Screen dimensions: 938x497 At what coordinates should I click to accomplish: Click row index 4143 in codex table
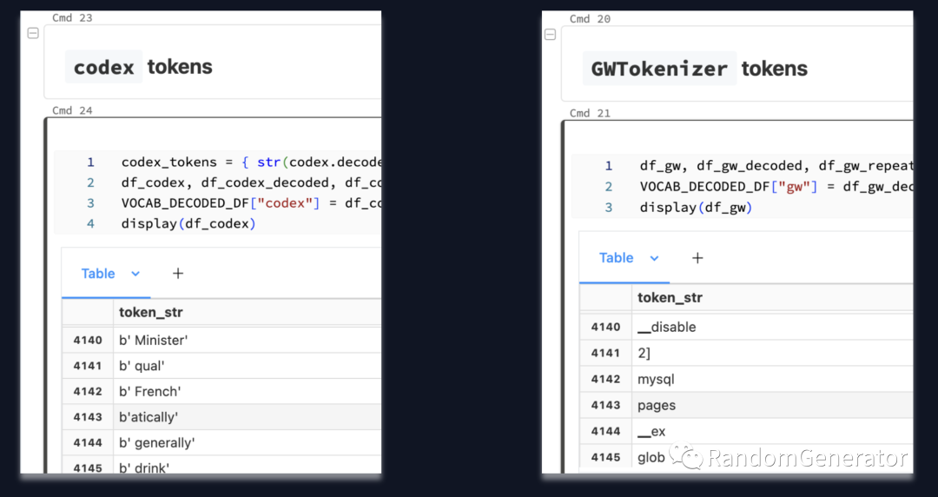pyautogui.click(x=88, y=417)
